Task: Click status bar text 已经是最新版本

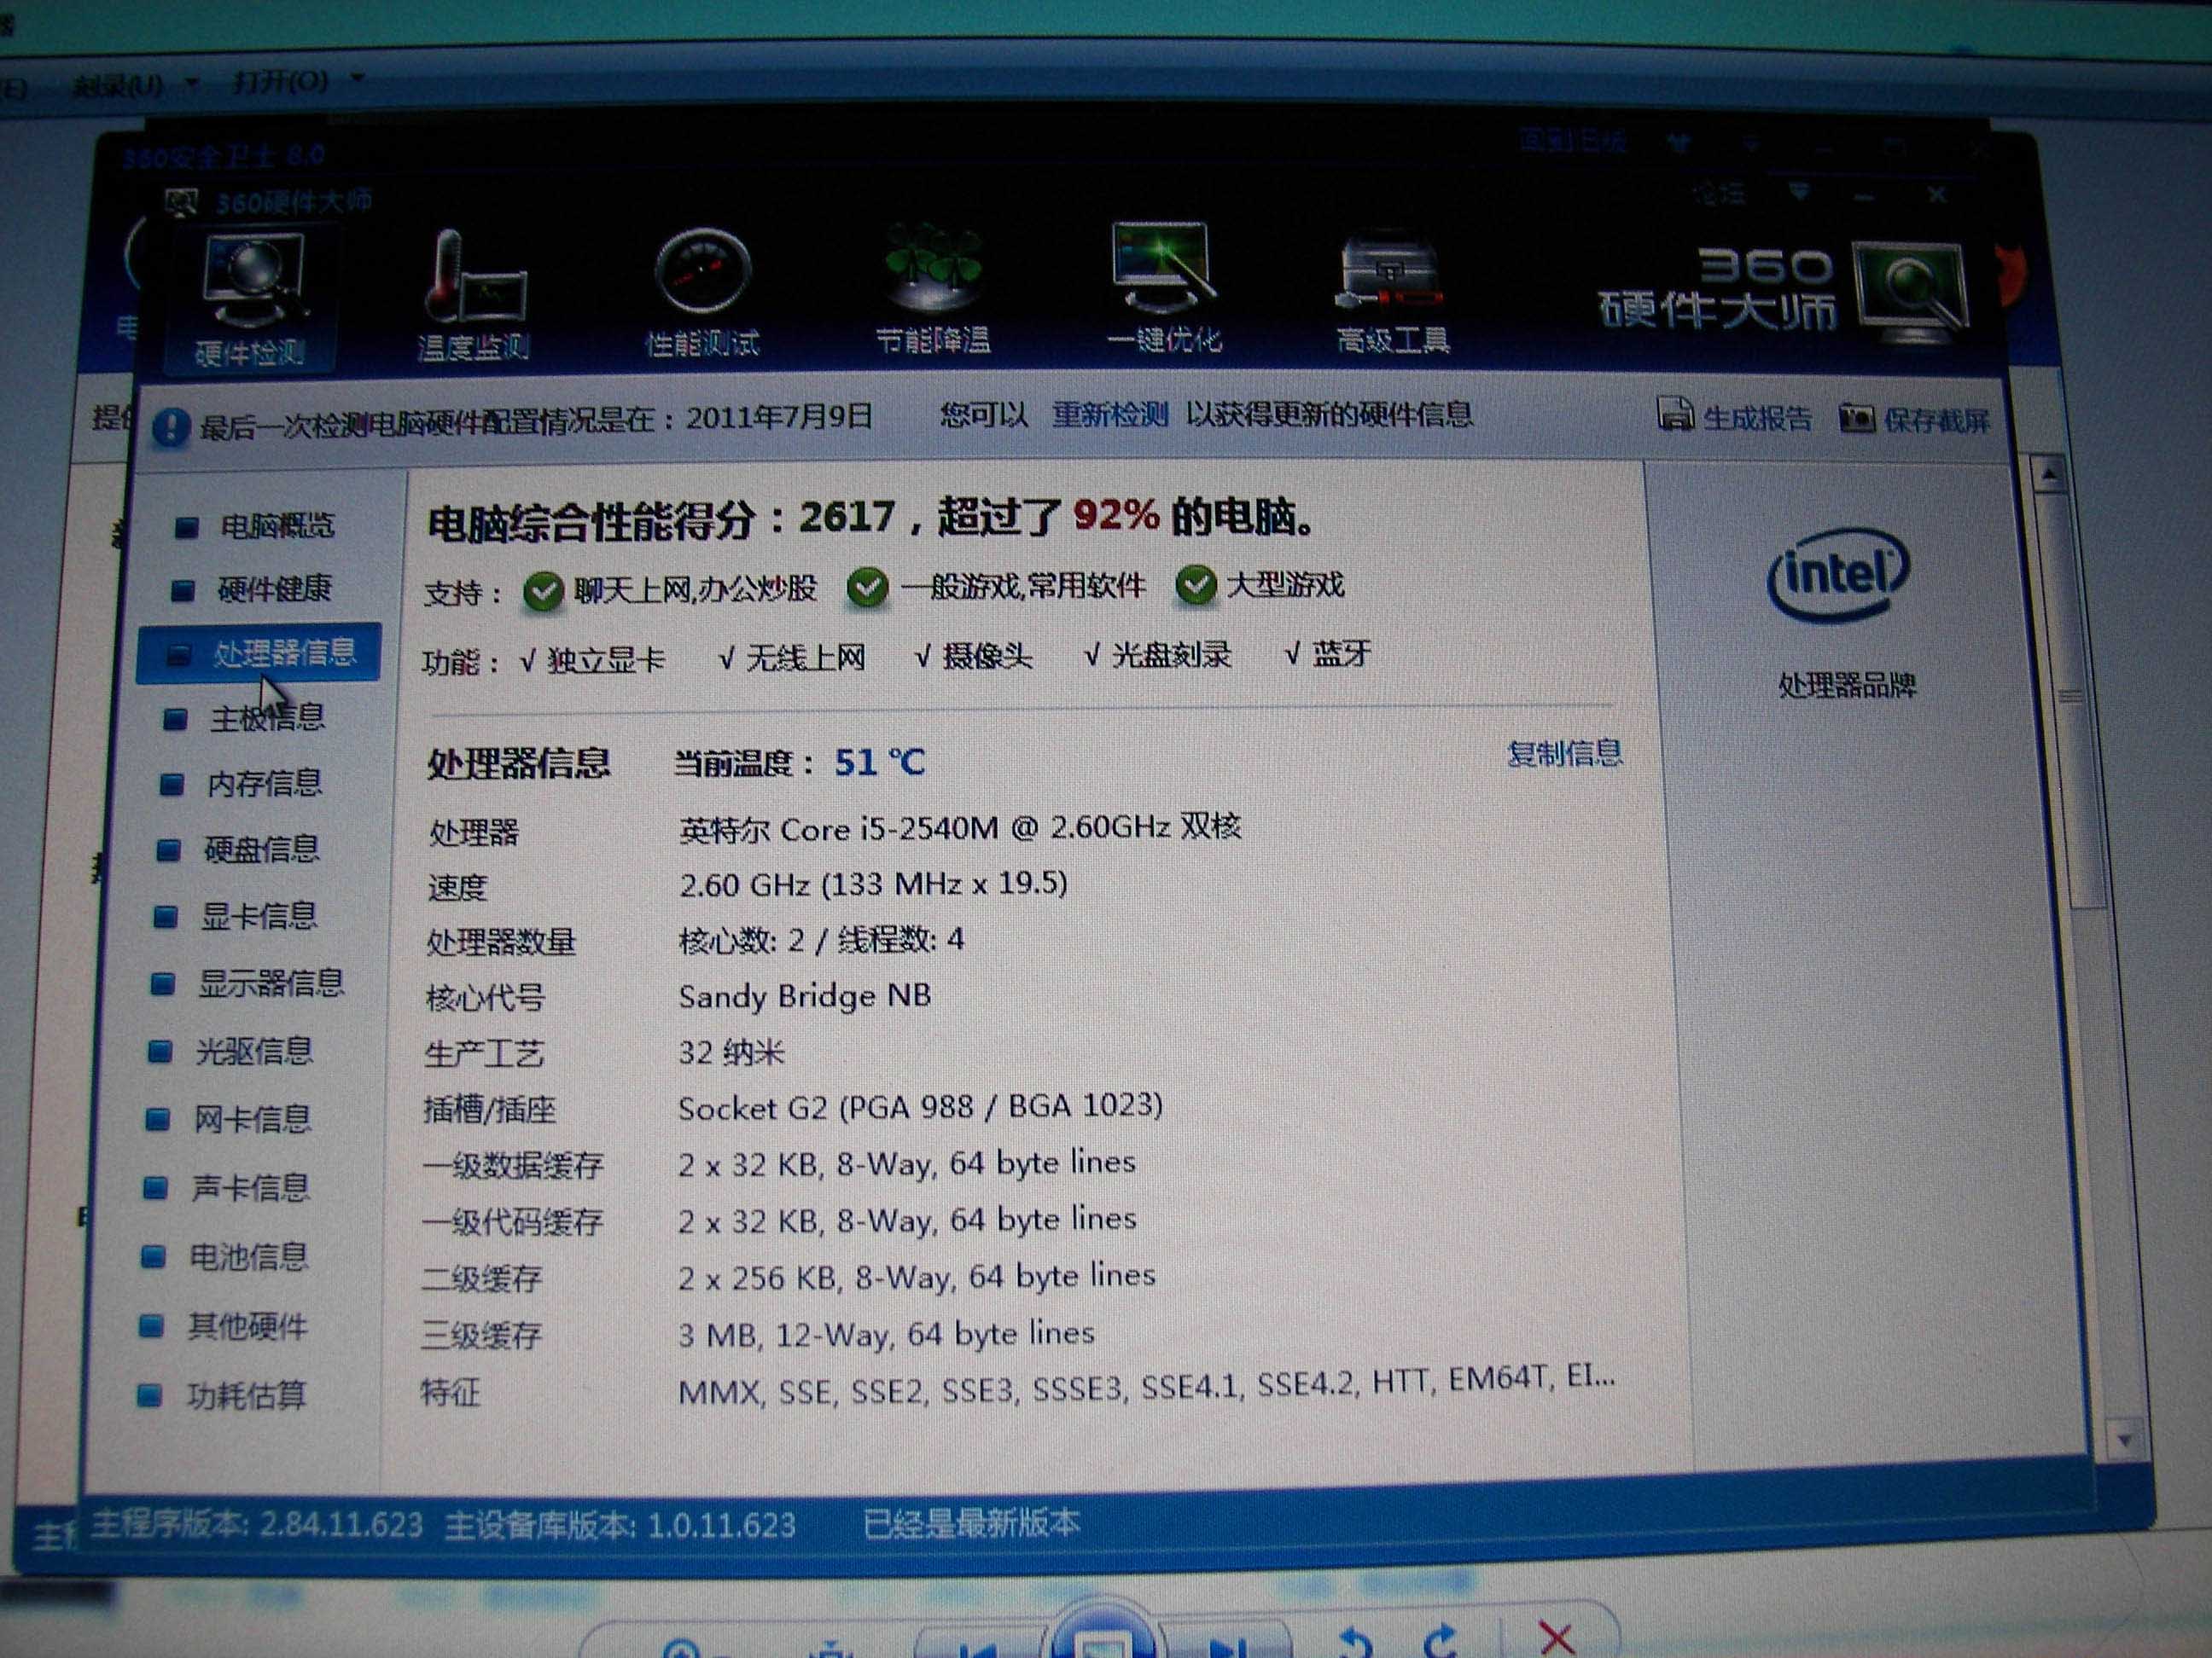Action: click(971, 1523)
